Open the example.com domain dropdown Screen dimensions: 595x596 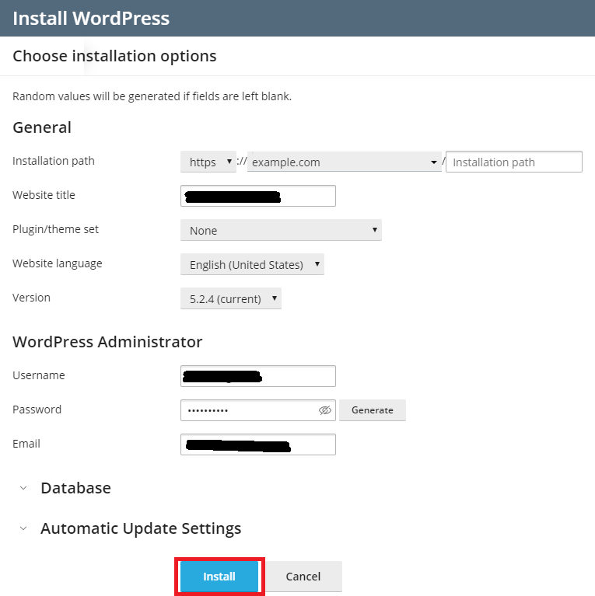point(345,162)
